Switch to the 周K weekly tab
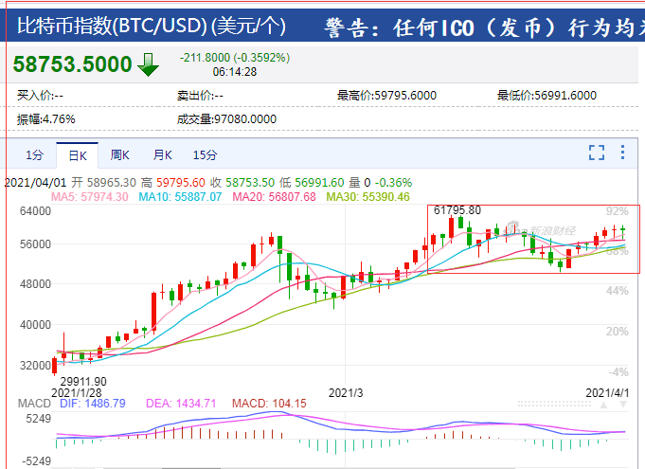The width and height of the screenshot is (645, 469). 119,155
